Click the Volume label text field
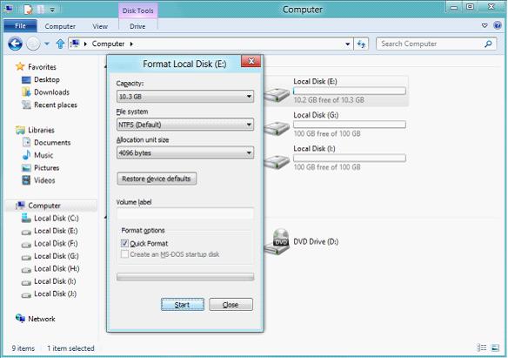This screenshot has height=358, width=508. [x=185, y=214]
